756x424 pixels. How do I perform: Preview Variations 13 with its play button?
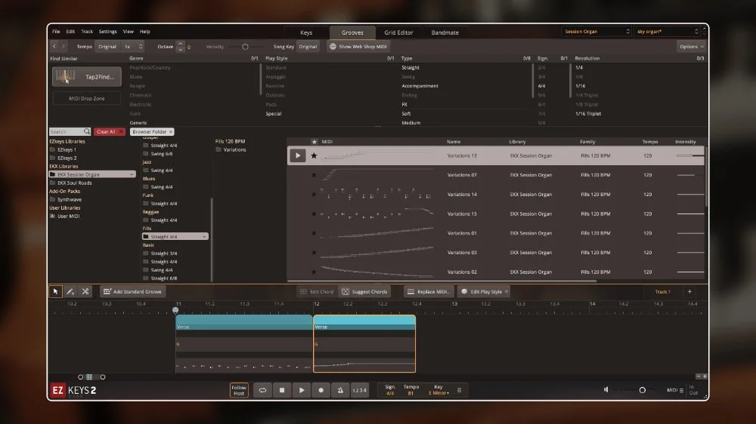click(x=297, y=155)
